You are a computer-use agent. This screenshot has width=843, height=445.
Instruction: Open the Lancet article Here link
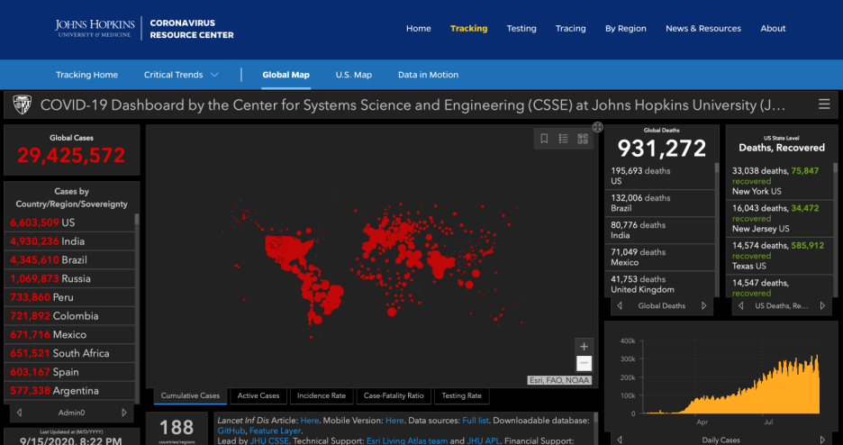[310, 421]
